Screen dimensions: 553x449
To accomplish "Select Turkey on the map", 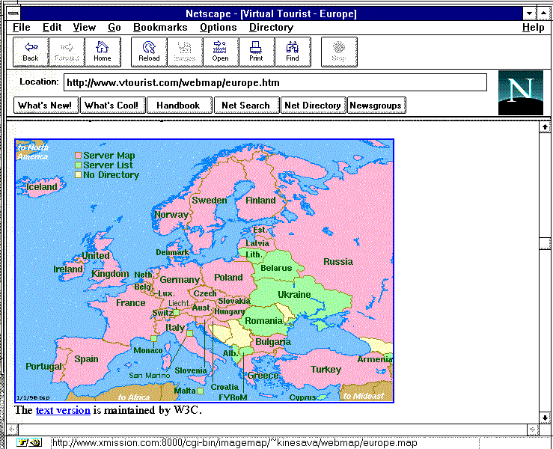I will point(326,369).
